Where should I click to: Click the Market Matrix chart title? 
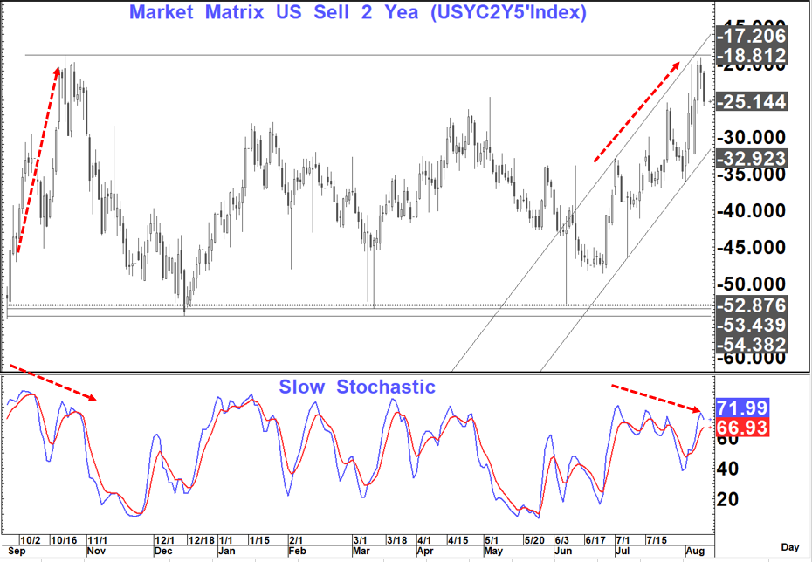point(358,13)
